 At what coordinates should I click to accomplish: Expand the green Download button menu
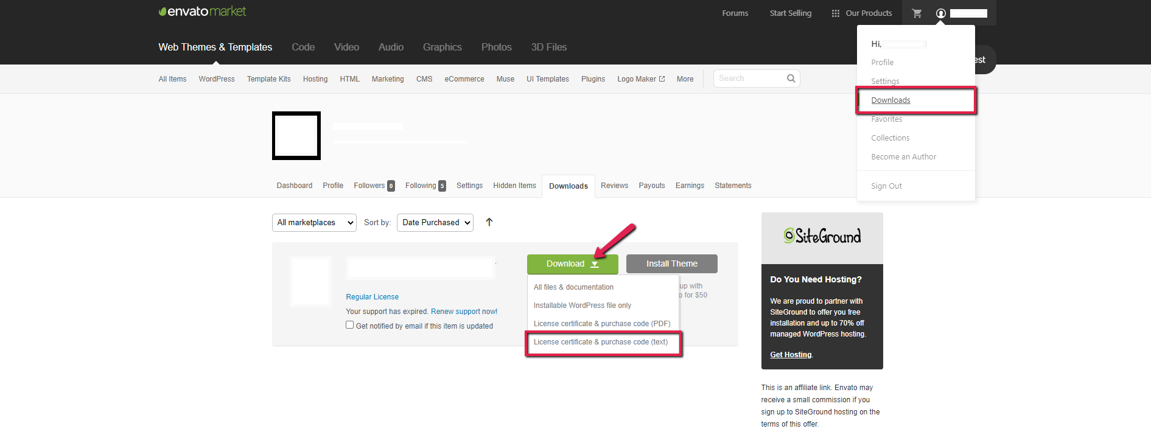tap(572, 264)
